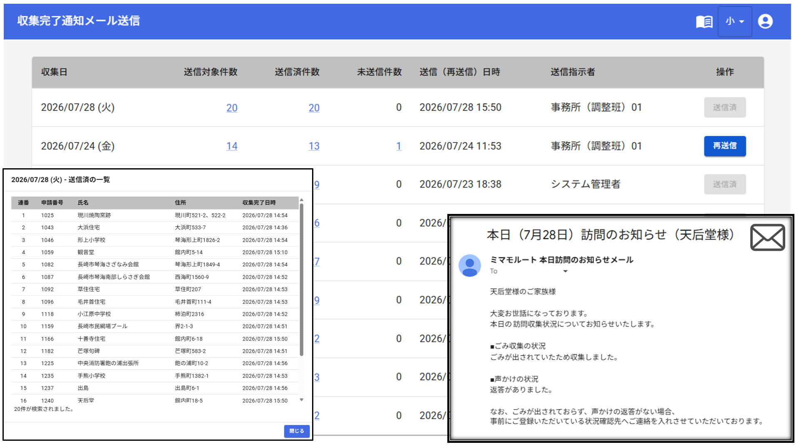Select the 2026/07/24 (金) date cell
The width and height of the screenshot is (796, 447).
point(77,146)
